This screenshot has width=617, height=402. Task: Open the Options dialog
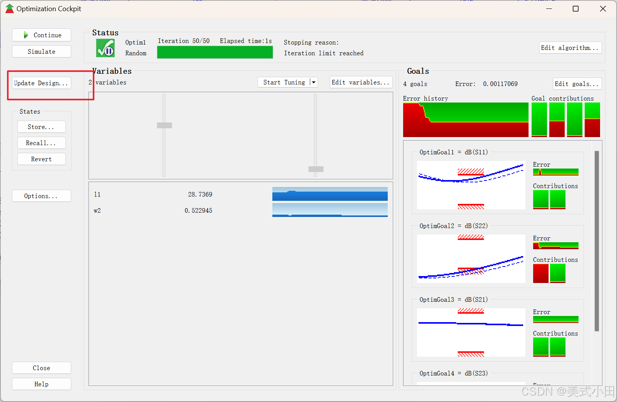(x=42, y=196)
